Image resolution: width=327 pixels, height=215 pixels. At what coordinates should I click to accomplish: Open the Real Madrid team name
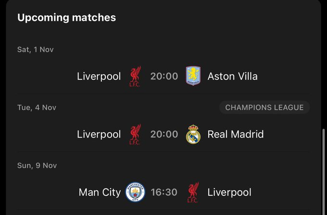[x=235, y=134]
